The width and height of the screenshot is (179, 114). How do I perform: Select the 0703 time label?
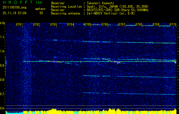pos(54,25)
